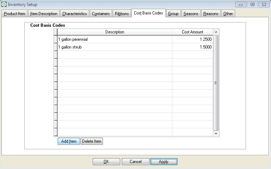Switch to the Group tab
This screenshot has height=169, width=271.
tap(173, 14)
